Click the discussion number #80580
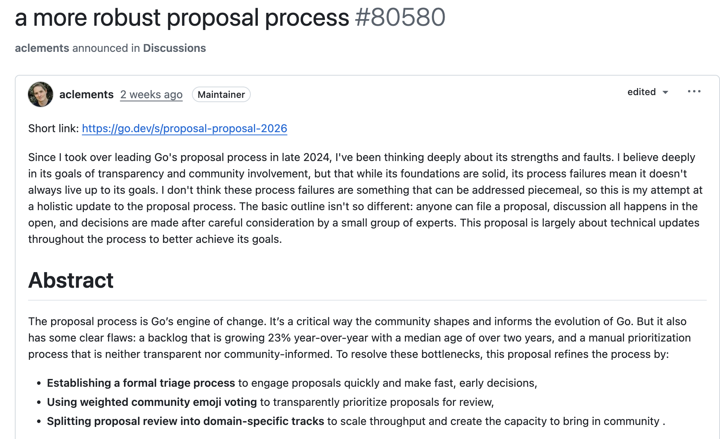The width and height of the screenshot is (720, 439). pos(400,18)
